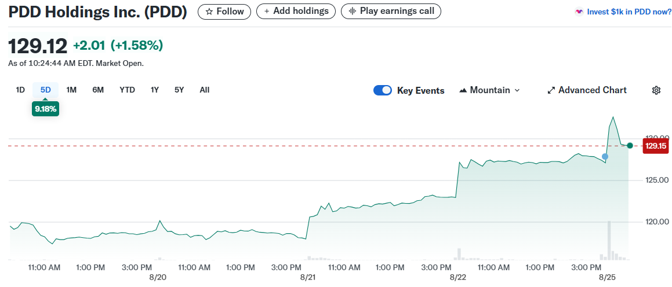672x287 pixels.
Task: Select the 1D time range
Action: pos(20,90)
